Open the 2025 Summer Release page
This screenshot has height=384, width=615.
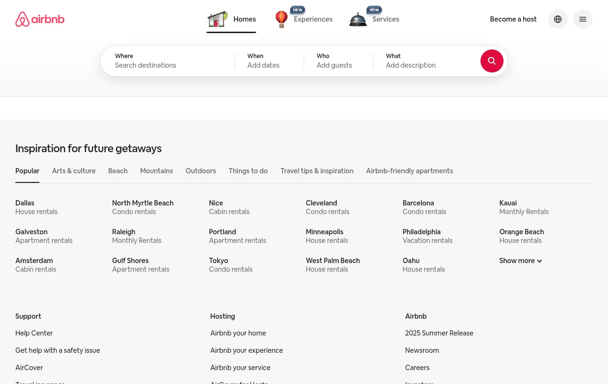(x=439, y=333)
